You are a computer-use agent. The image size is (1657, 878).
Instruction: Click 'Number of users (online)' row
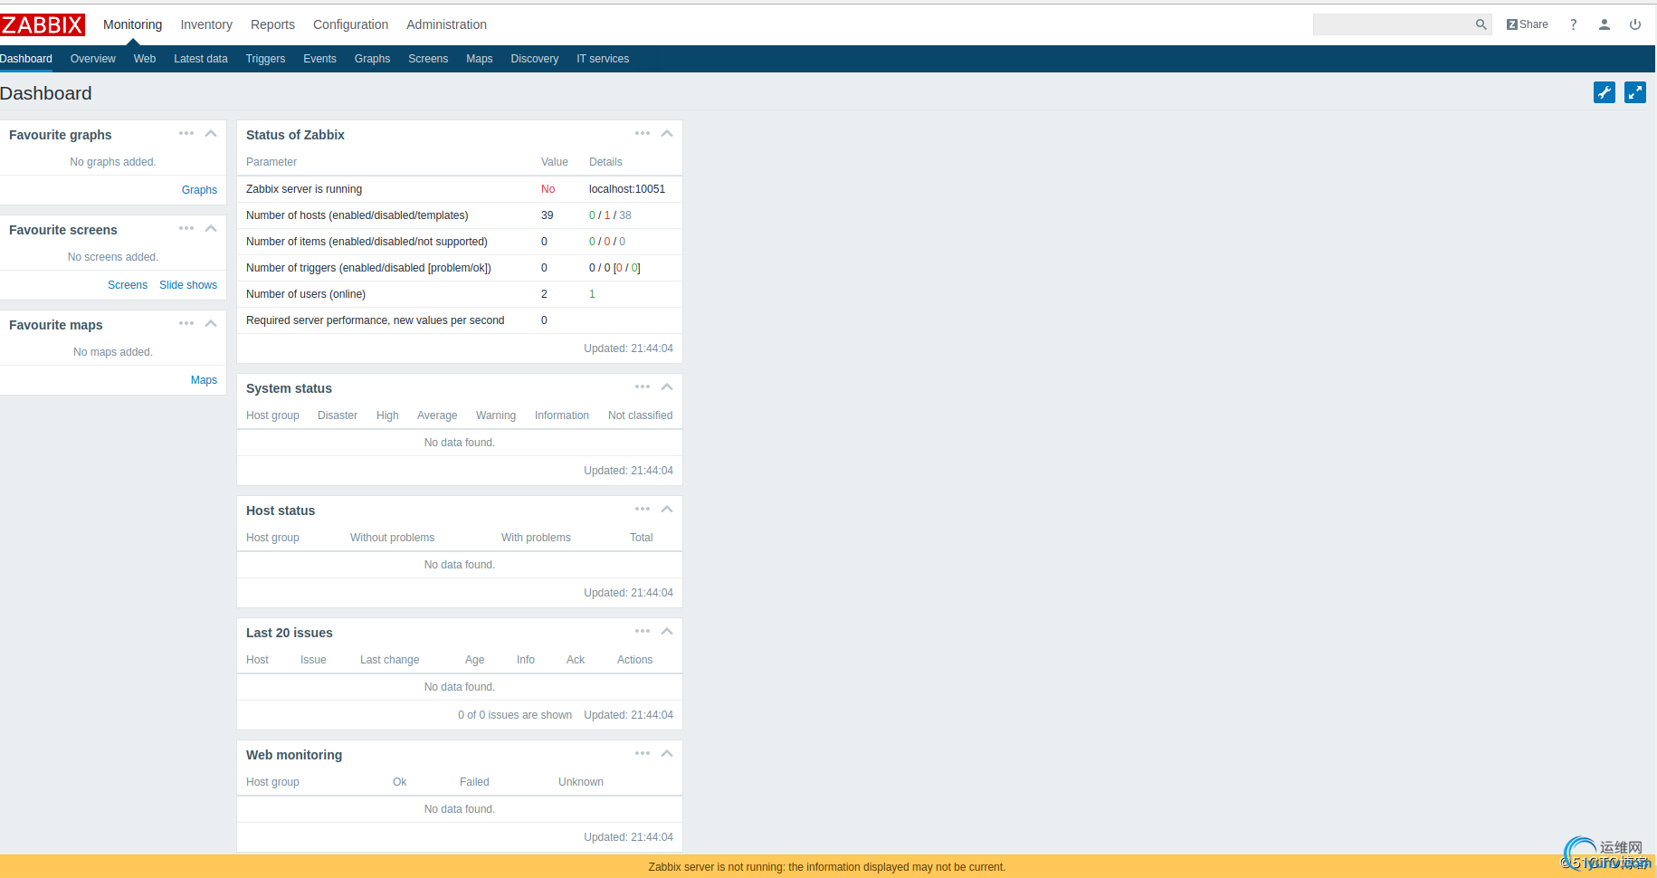460,294
